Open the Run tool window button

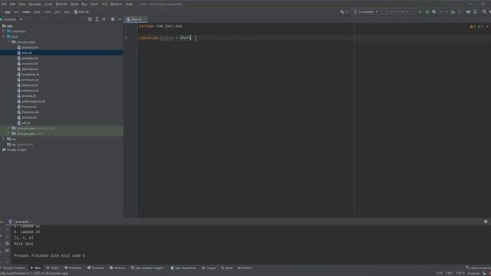pyautogui.click(x=36, y=268)
